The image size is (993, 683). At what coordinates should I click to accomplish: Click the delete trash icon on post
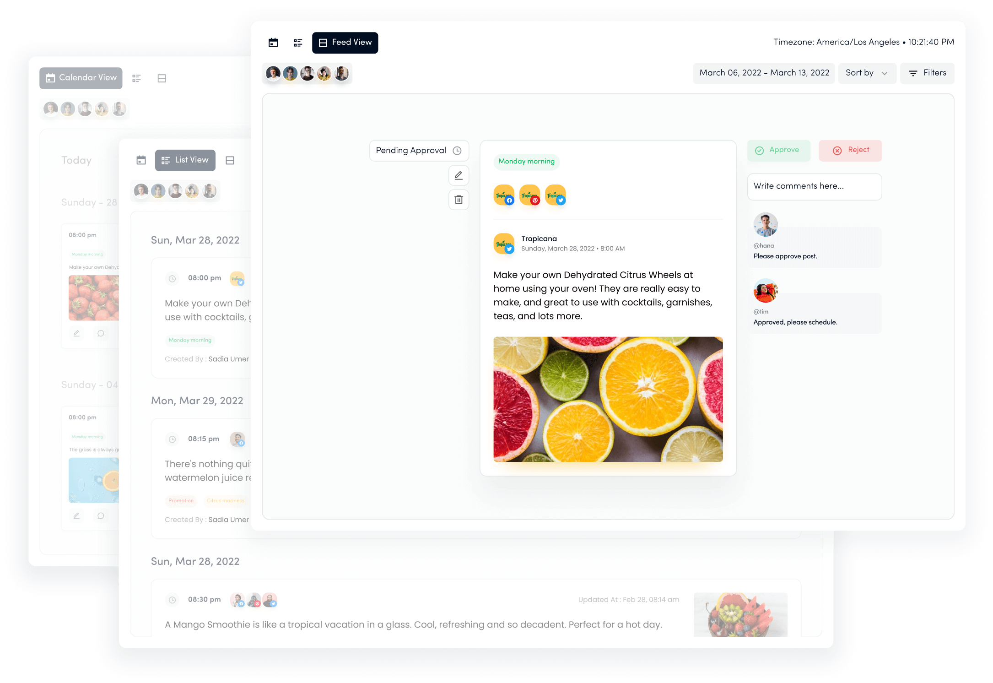[459, 199]
